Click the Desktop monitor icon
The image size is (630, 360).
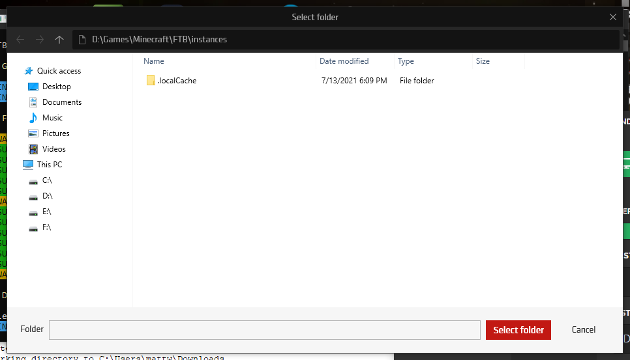(33, 87)
